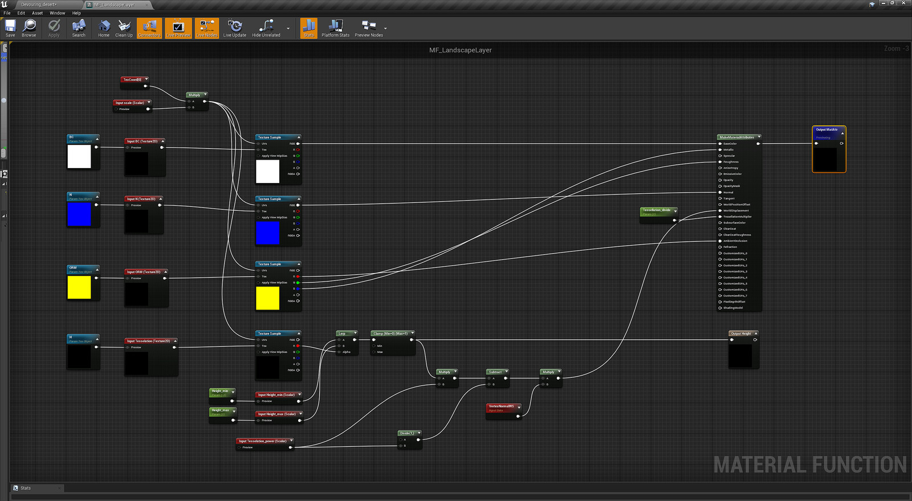Select the Input Tesselation (Texture2D) node title
Image resolution: width=912 pixels, height=501 pixels.
148,341
